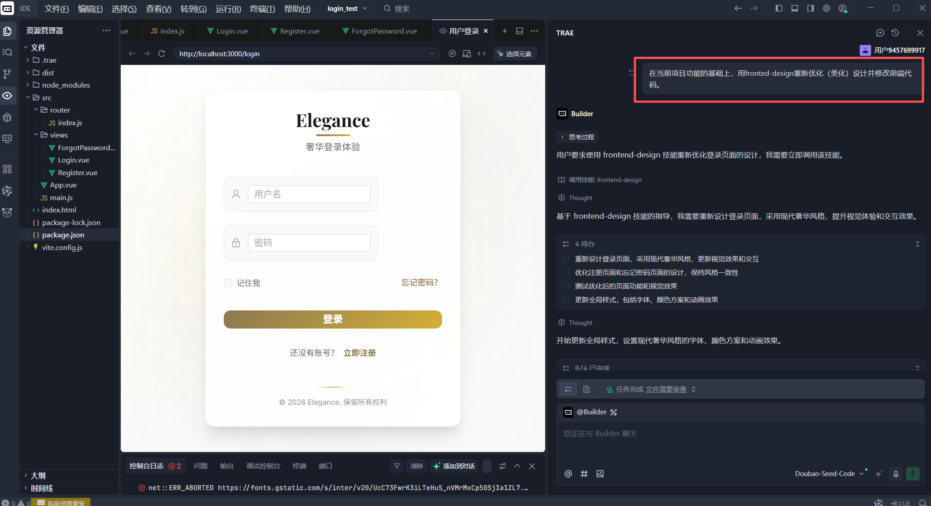Open the extensions grid icon in sidebar
This screenshot has width=931, height=506.
(x=7, y=169)
